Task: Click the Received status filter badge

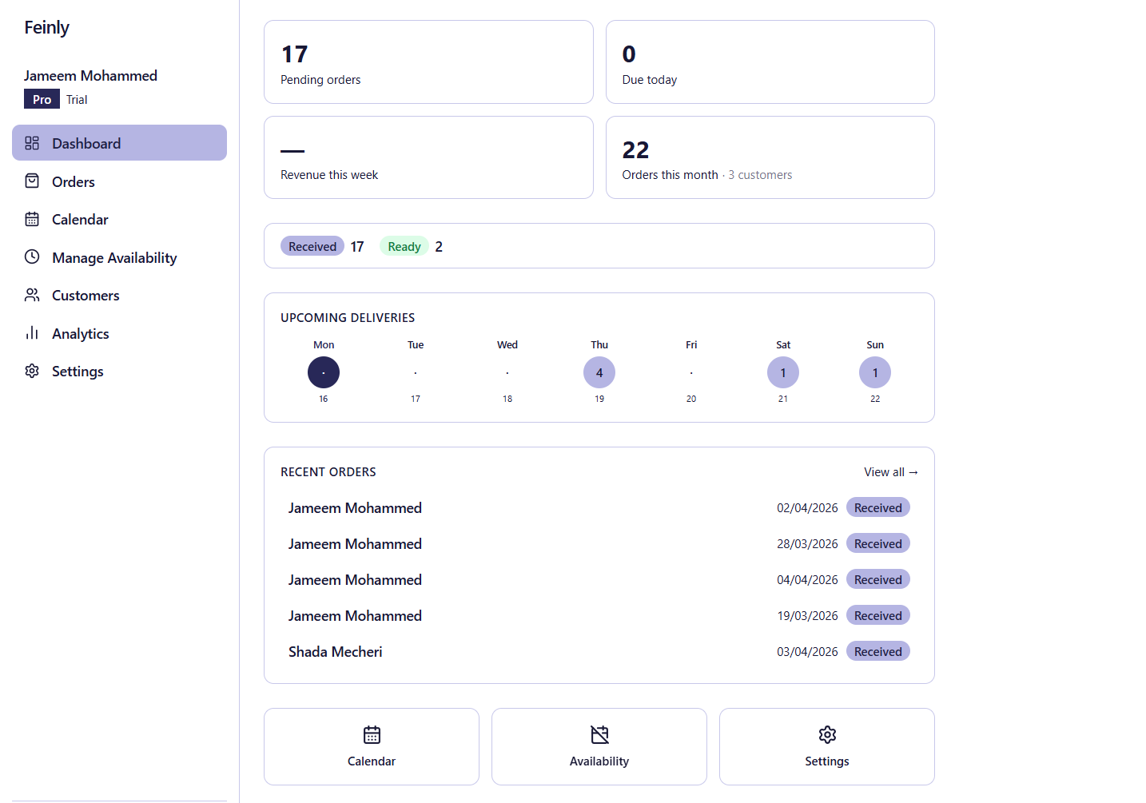Action: tap(312, 245)
